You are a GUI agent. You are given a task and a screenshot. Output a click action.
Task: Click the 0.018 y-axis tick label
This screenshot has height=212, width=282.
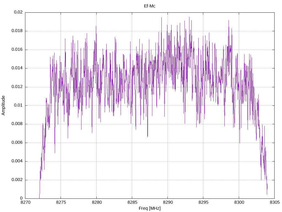click(x=17, y=31)
